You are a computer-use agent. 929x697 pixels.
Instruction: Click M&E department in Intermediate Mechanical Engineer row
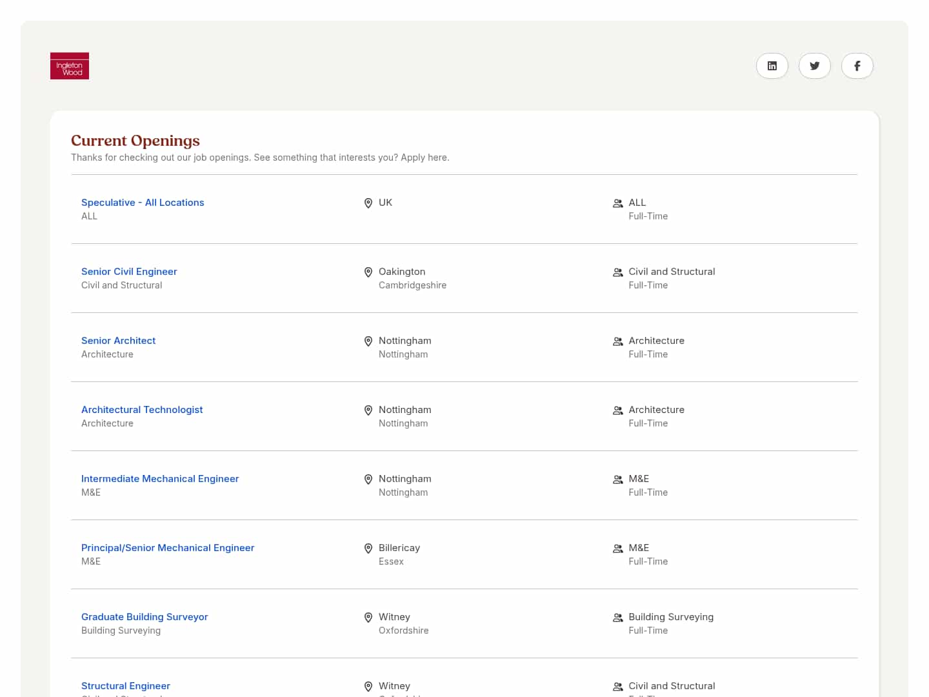(639, 479)
